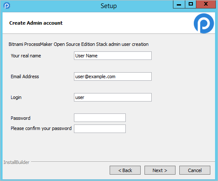Viewport: 218px width, 181px height.
Task: Close the Setup window with the X
Action: [206, 4]
